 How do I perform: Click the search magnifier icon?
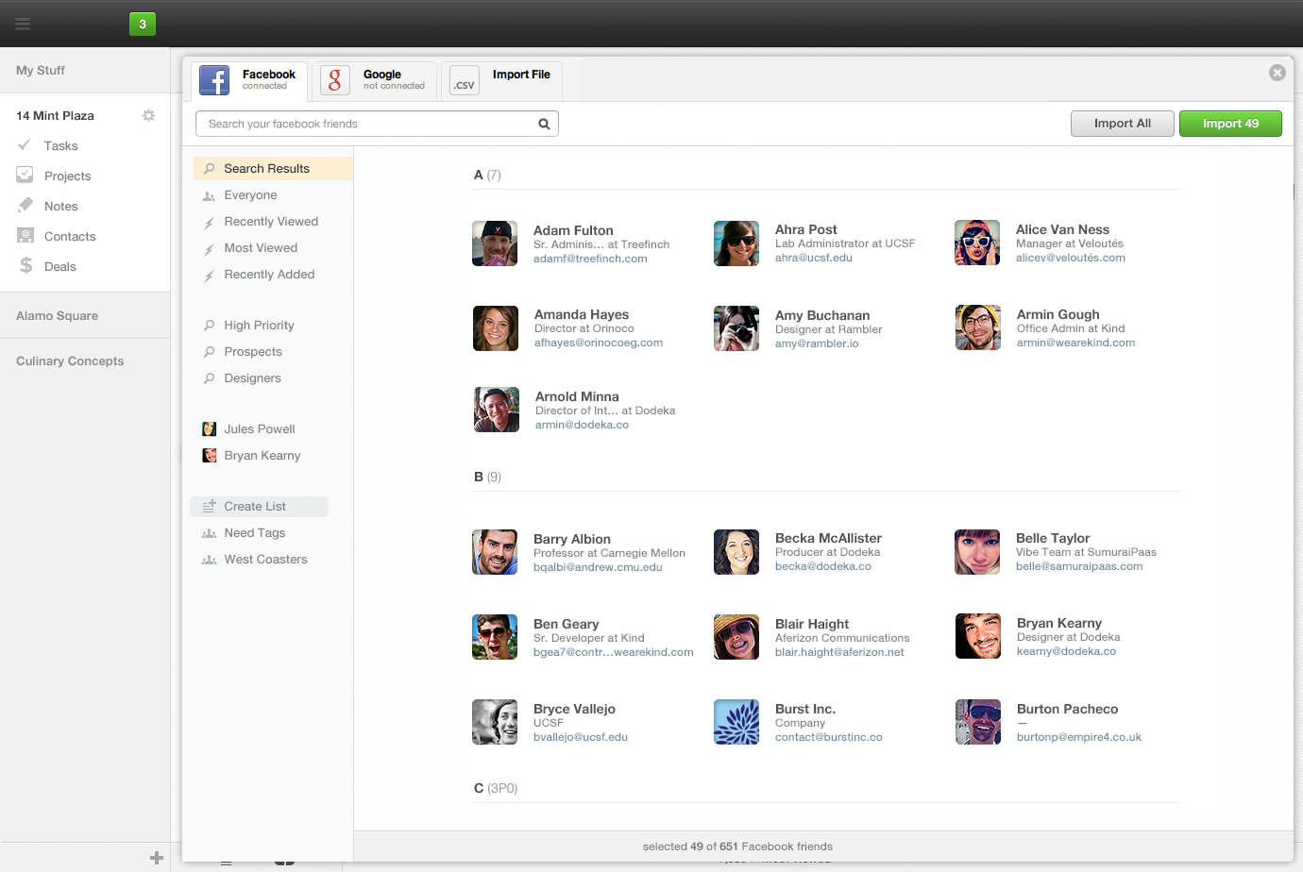pos(544,124)
